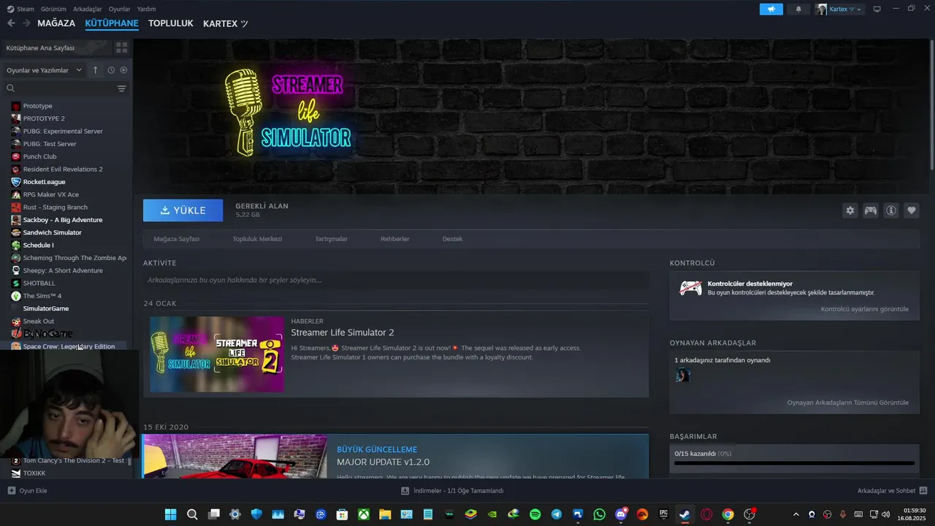Click Kontrolcü ayarlarını görüntüle
Image resolution: width=935 pixels, height=526 pixels.
864,309
